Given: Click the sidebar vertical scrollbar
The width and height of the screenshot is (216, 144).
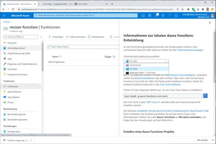Looking at the screenshot, I should click(x=42, y=57).
